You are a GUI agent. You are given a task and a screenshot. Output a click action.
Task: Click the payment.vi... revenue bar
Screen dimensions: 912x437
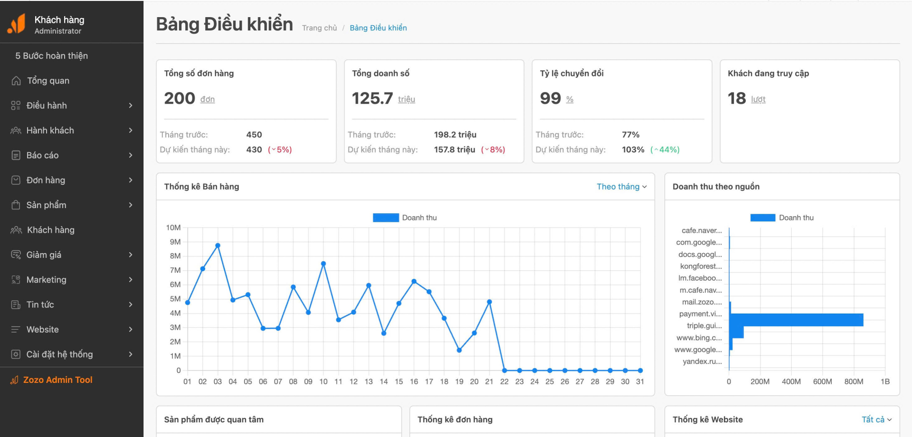796,320
